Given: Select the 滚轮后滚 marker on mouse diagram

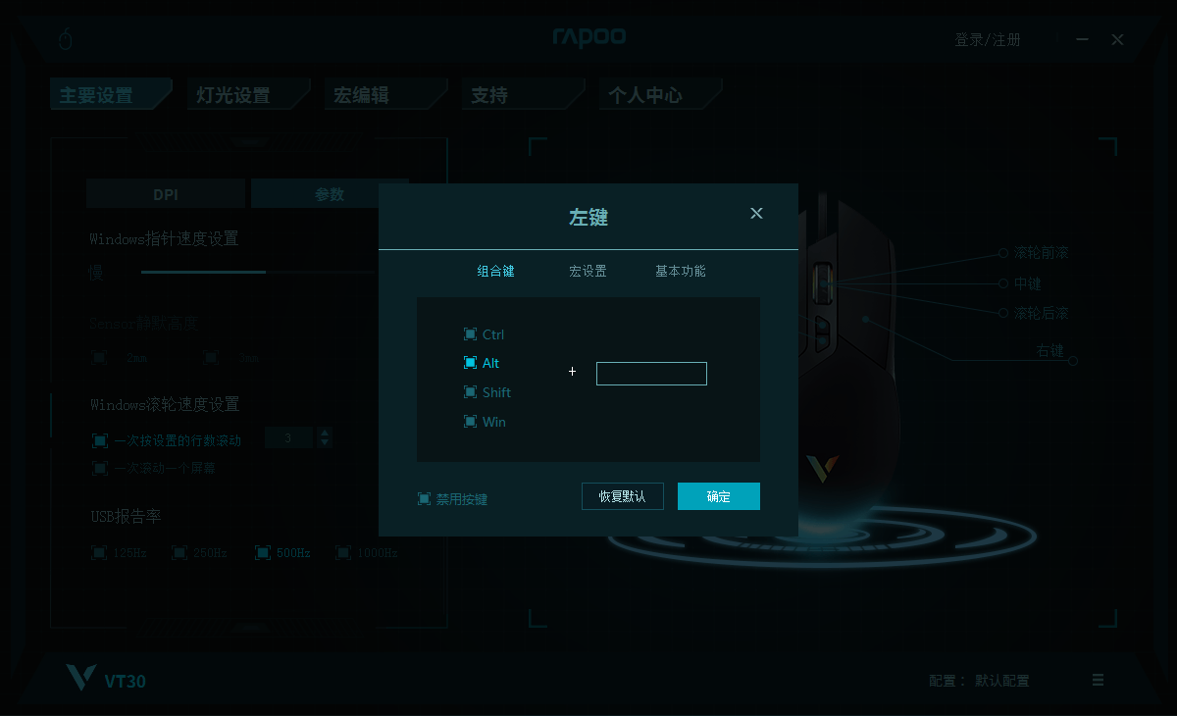Looking at the screenshot, I should tap(1003, 314).
